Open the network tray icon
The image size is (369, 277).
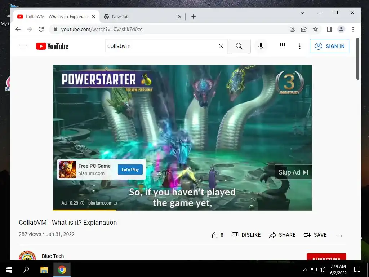(314, 270)
